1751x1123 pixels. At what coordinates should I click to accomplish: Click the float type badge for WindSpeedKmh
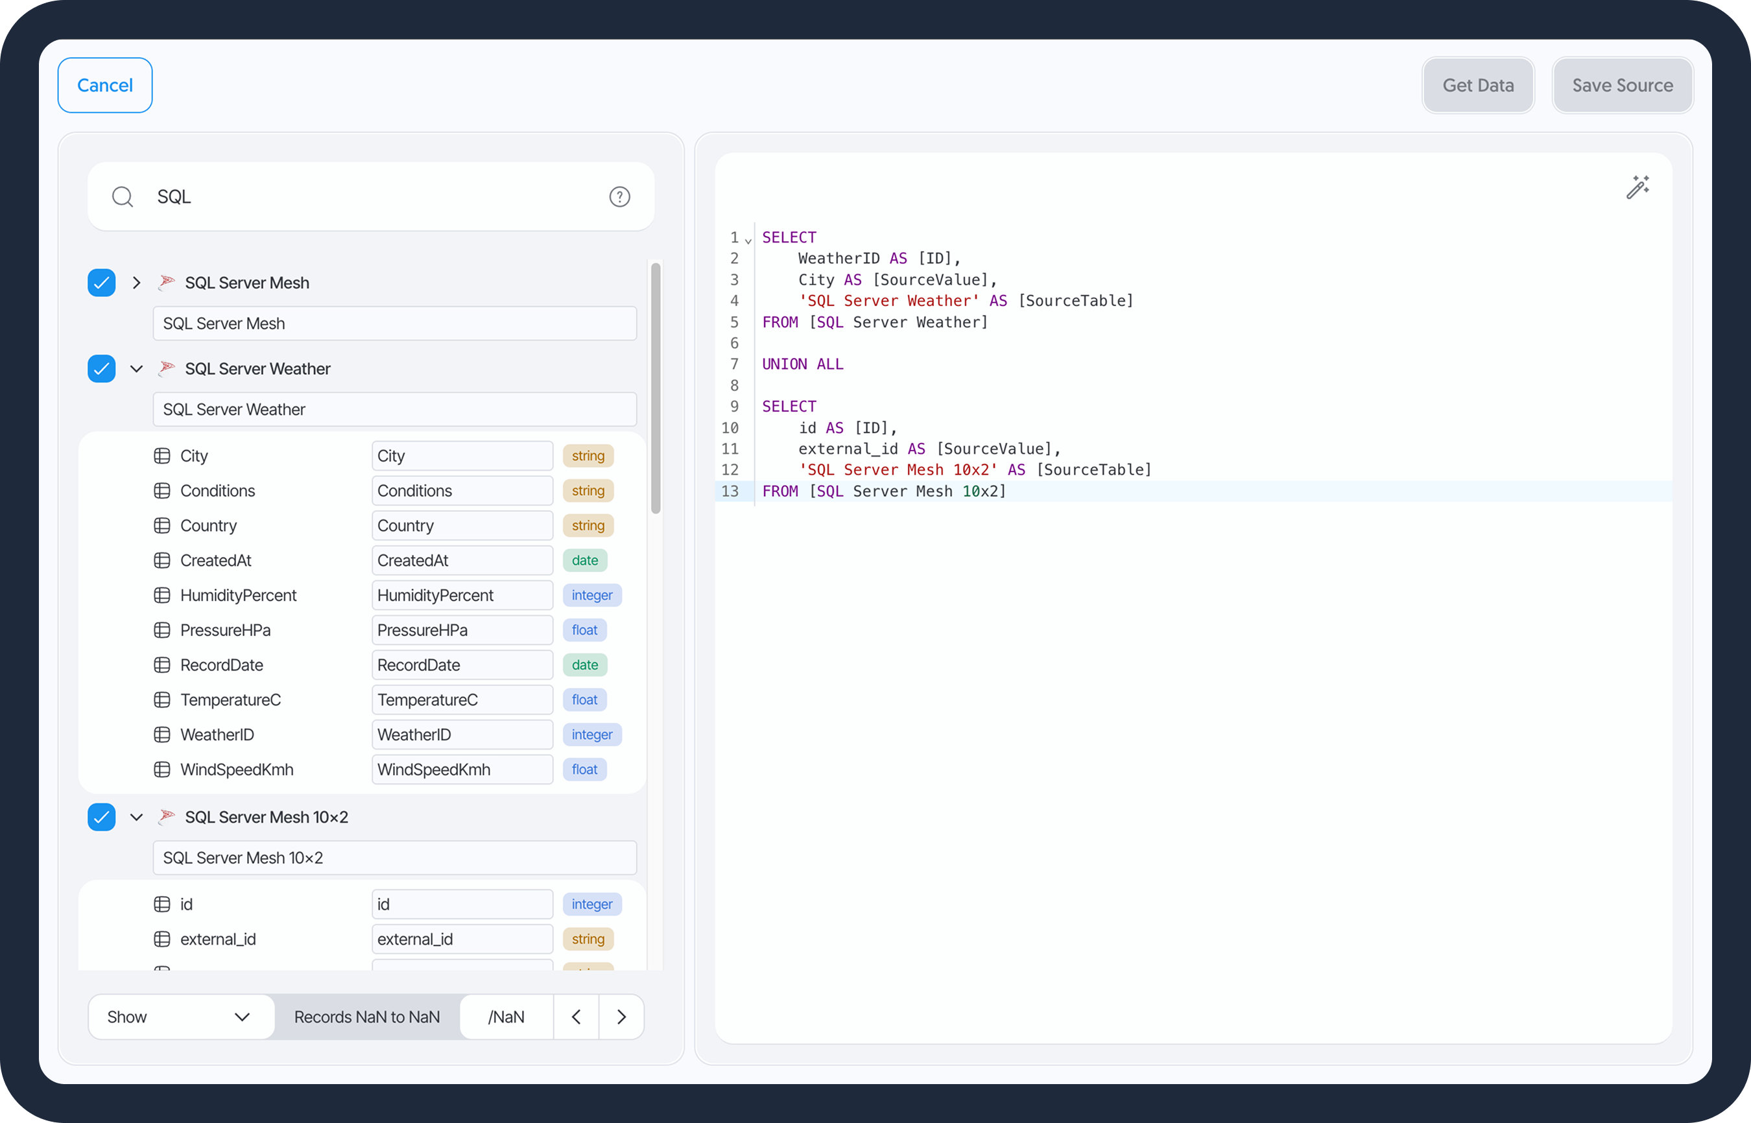(584, 770)
